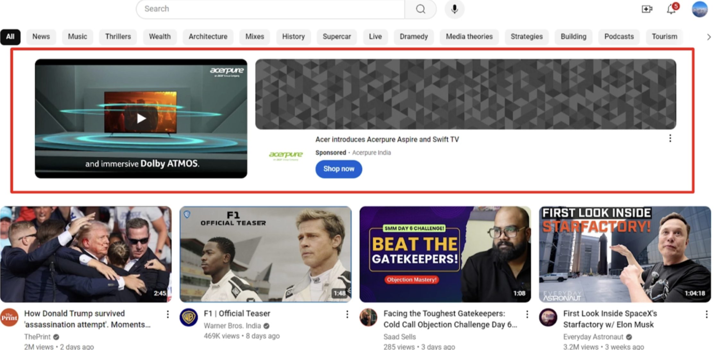The width and height of the screenshot is (714, 350).
Task: Click the Warner Bros. India channel avatar
Action: (x=189, y=317)
